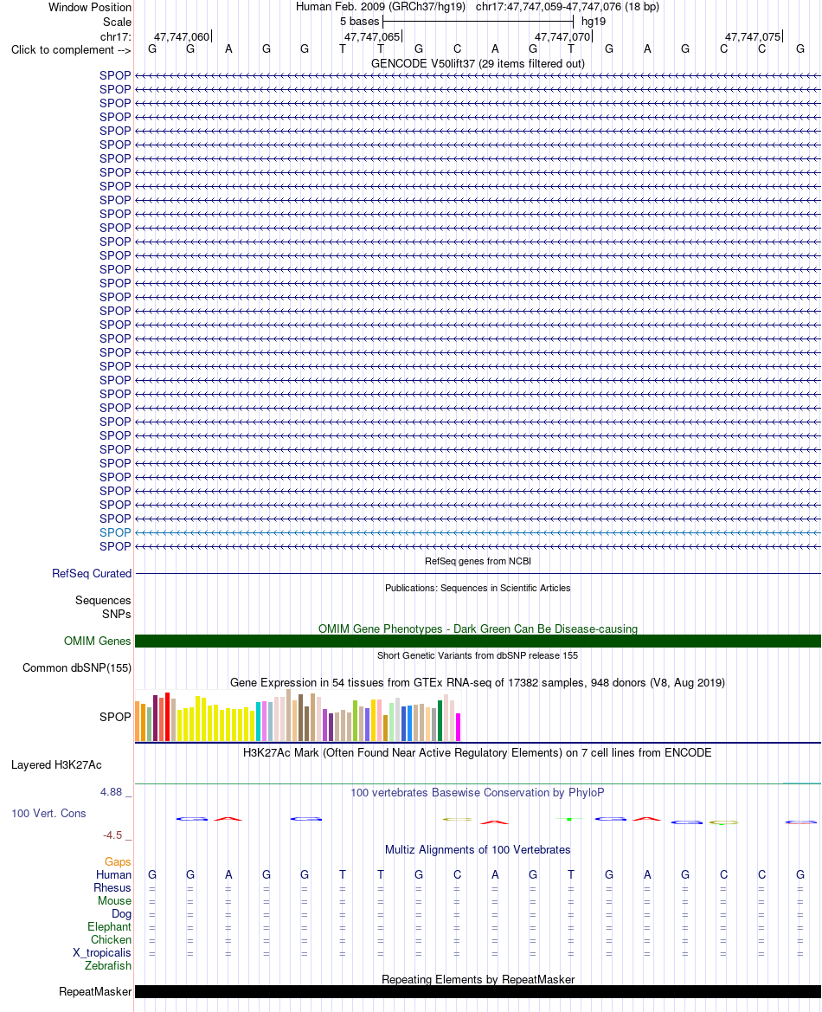The height and width of the screenshot is (1012, 822).
Task: Click the 4.88 upper conservation scale value
Action: [x=111, y=792]
